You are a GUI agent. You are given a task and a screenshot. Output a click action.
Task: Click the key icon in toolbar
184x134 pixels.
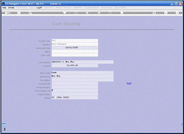7,13
